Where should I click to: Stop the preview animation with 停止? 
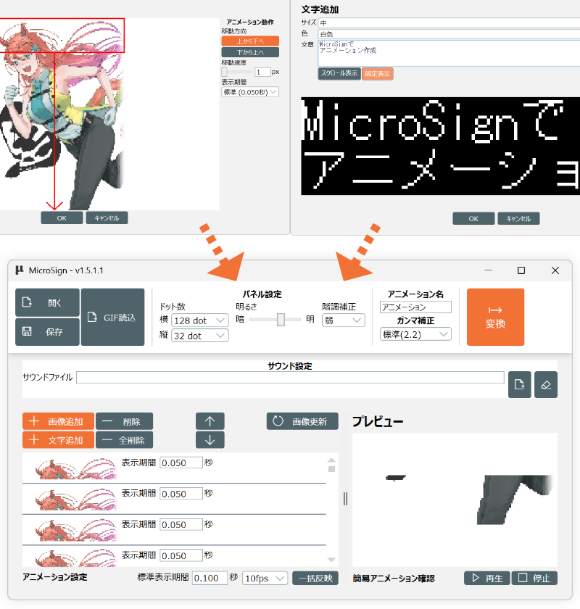pyautogui.click(x=534, y=578)
